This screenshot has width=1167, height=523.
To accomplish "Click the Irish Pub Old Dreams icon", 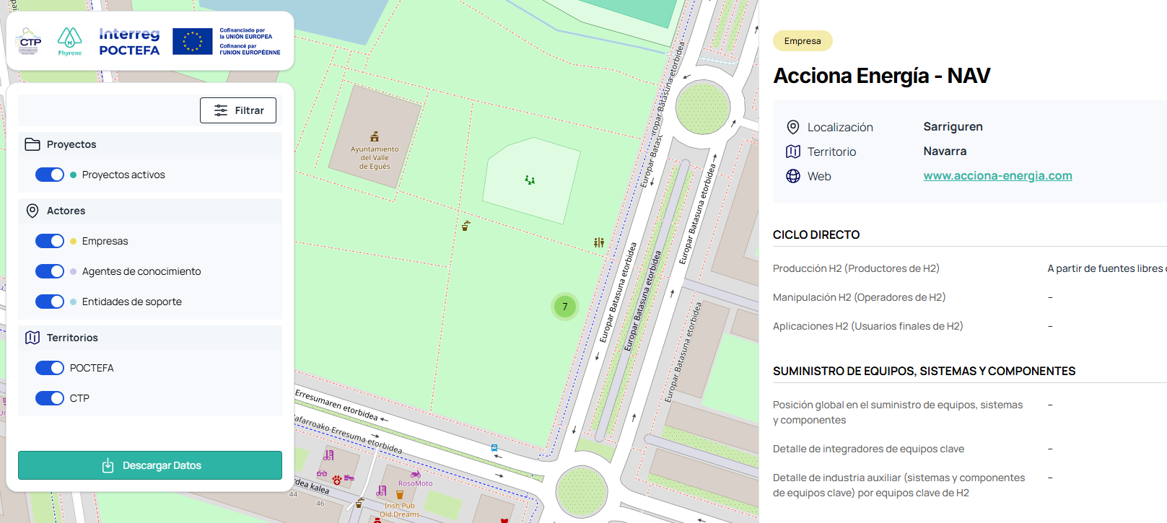I will (400, 495).
